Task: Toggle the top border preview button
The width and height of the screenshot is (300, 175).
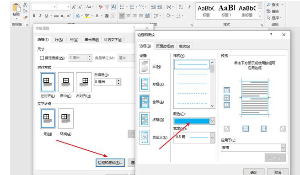Action: pos(227,90)
